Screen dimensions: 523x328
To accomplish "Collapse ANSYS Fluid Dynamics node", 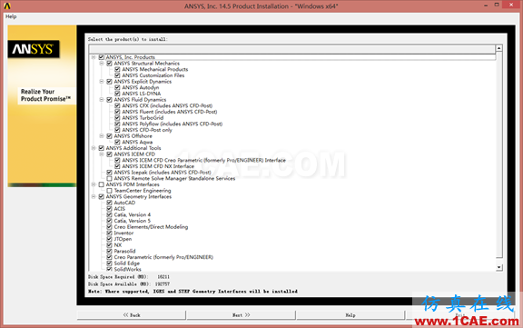I will tap(102, 99).
